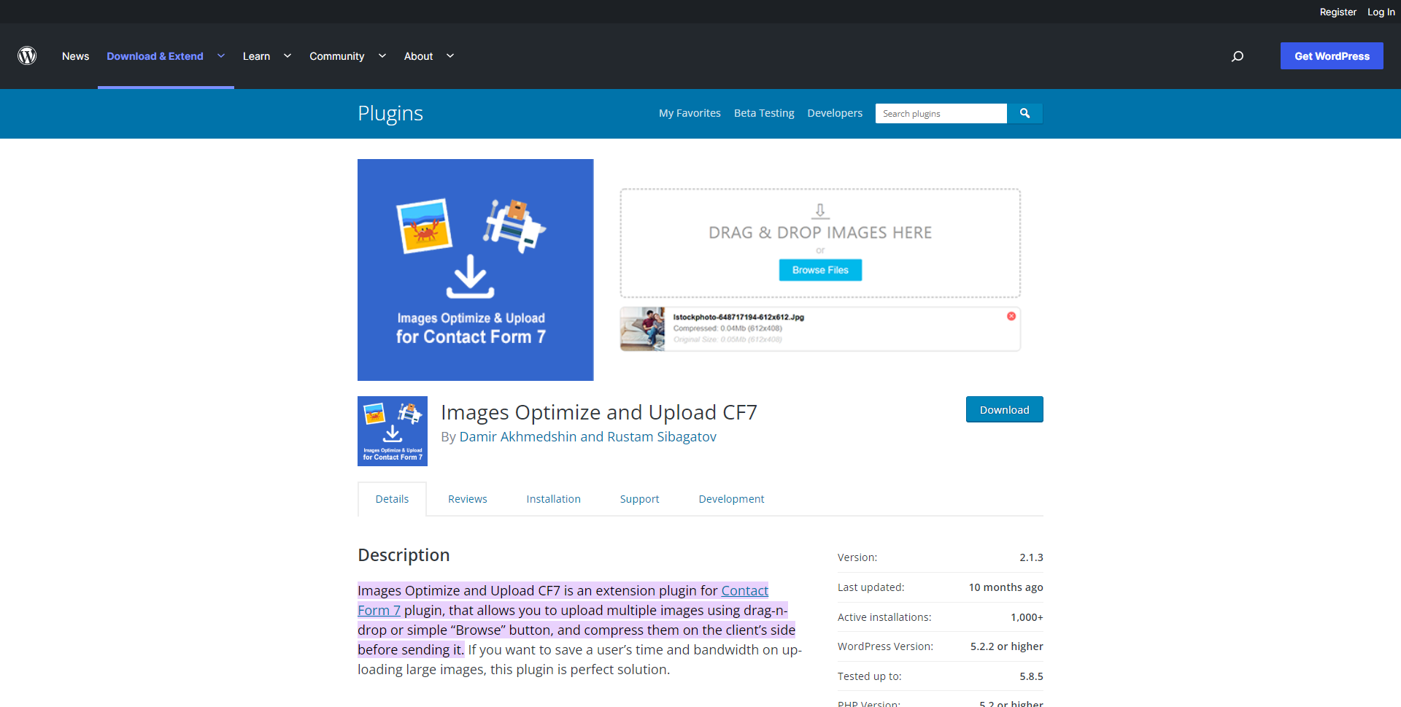Focus the Search plugins input field

pyautogui.click(x=941, y=113)
